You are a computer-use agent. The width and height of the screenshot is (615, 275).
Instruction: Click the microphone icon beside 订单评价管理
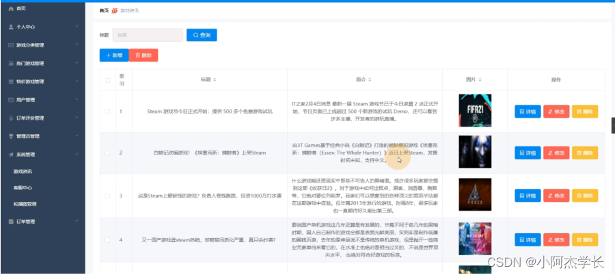pos(11,118)
